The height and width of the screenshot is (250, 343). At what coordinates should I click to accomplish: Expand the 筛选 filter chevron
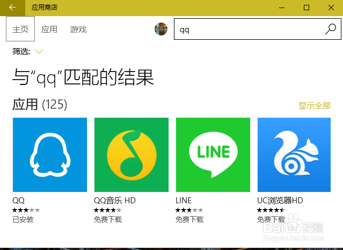[x=39, y=52]
